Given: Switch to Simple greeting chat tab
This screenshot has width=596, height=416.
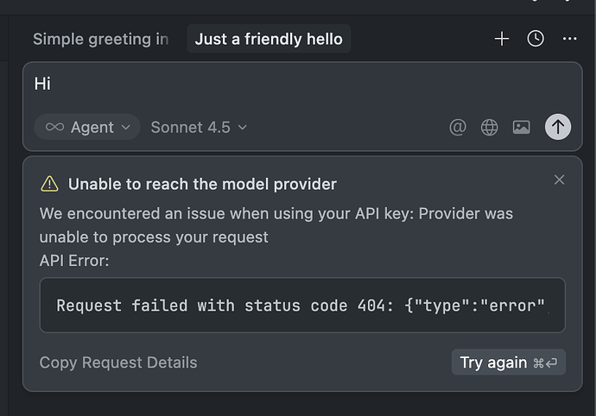Looking at the screenshot, I should (x=100, y=39).
